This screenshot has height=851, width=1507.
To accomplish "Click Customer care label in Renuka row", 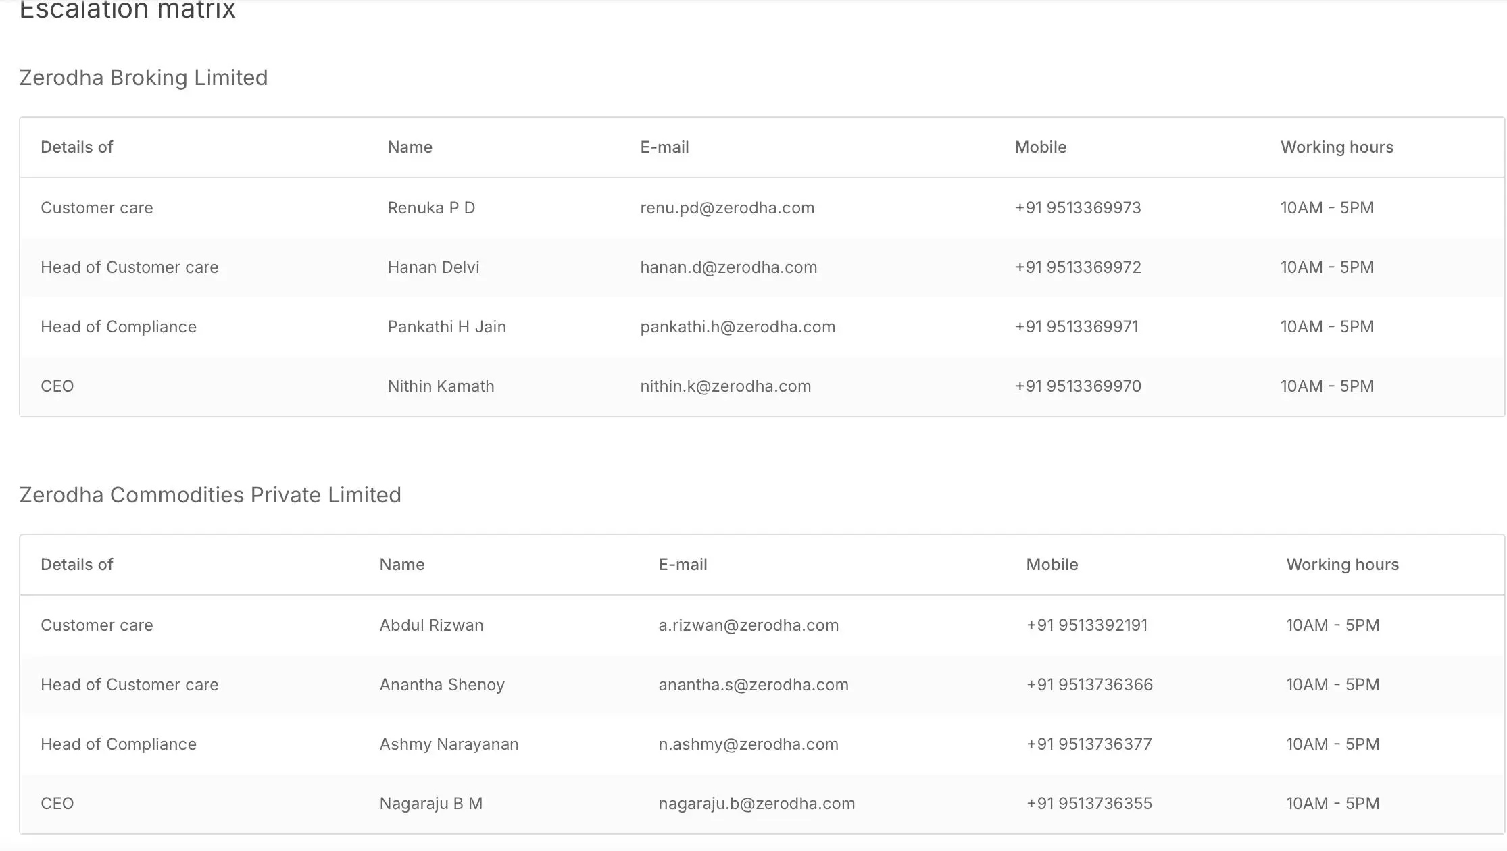I will coord(97,208).
